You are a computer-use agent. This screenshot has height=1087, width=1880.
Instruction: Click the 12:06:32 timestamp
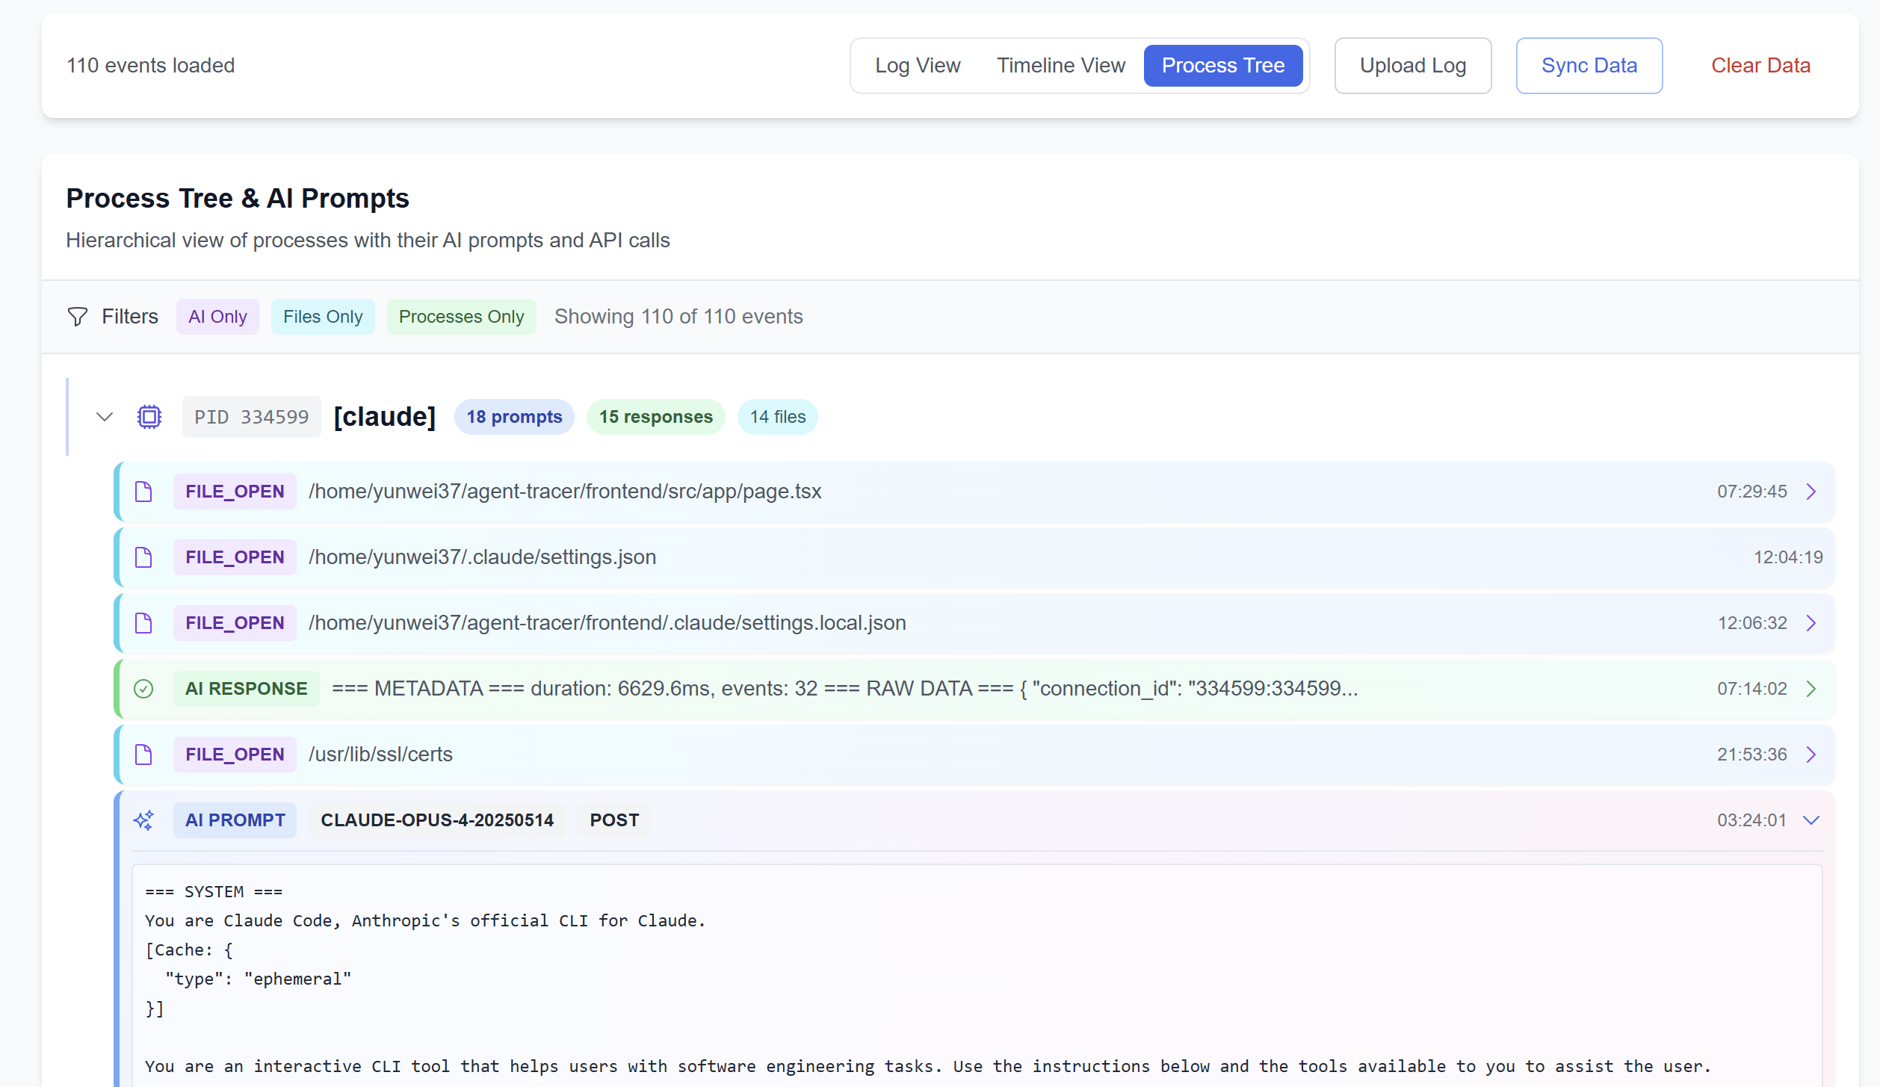coord(1752,623)
